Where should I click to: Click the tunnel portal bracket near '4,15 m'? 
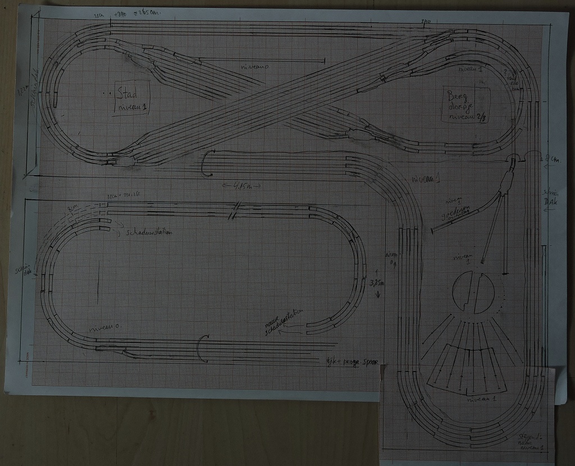pyautogui.click(x=208, y=164)
